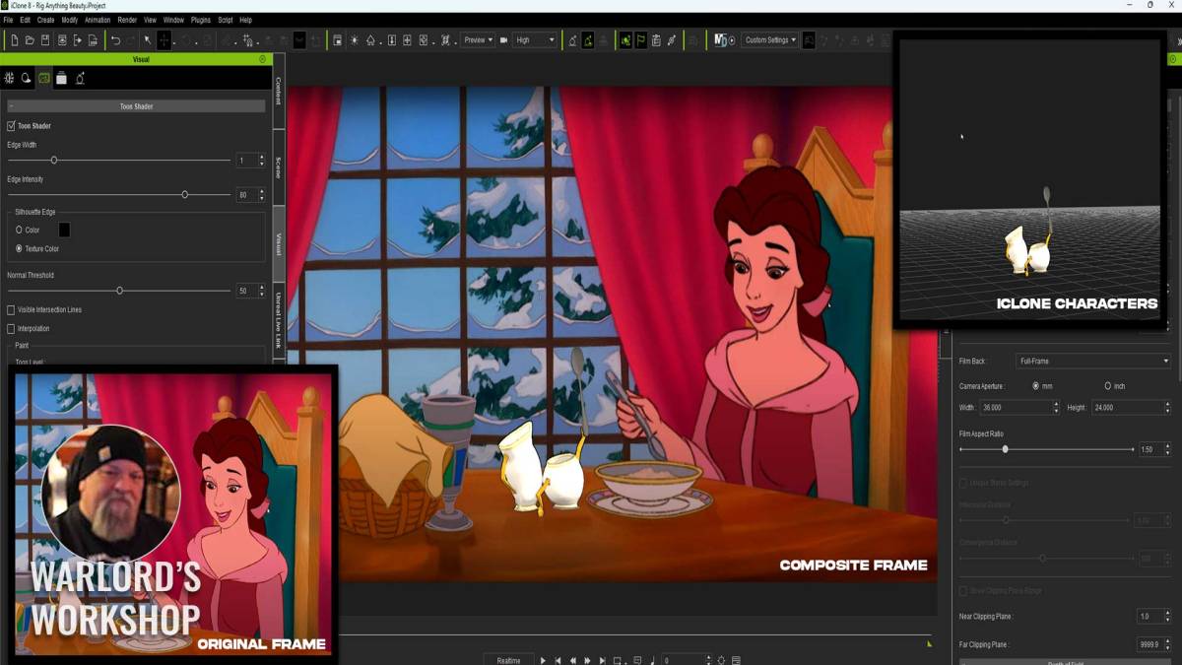Click the Edge Width slider handle

coord(54,160)
